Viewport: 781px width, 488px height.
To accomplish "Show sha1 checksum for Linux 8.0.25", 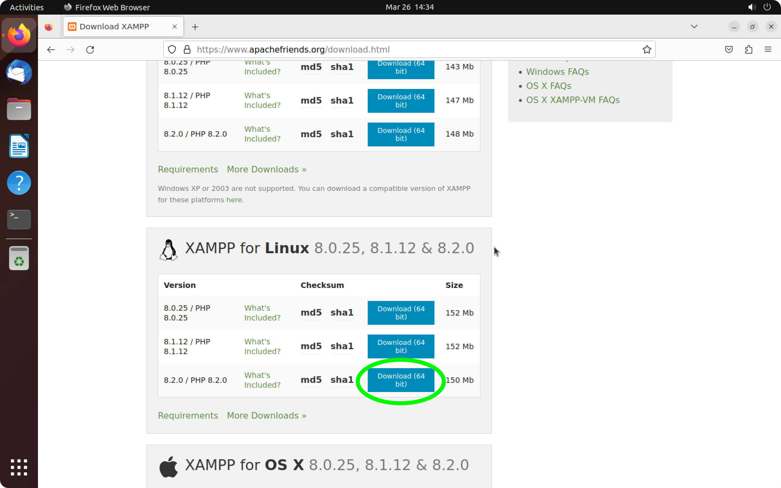I will 342,313.
